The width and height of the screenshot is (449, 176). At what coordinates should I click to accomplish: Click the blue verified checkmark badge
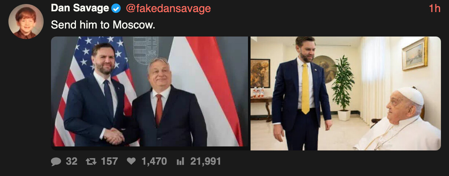[x=116, y=8]
